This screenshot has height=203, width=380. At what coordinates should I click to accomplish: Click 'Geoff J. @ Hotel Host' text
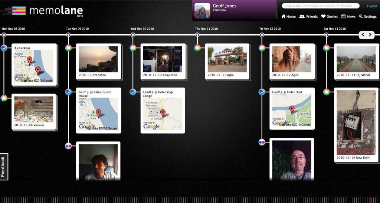pos(287,92)
